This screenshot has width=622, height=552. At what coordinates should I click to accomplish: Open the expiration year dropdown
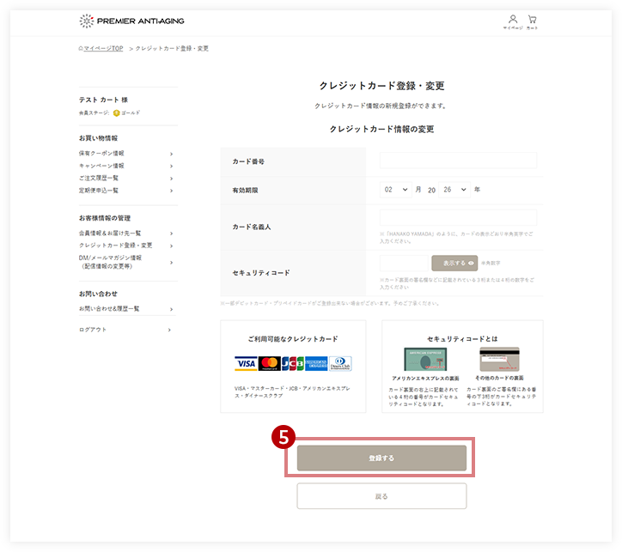(x=454, y=190)
